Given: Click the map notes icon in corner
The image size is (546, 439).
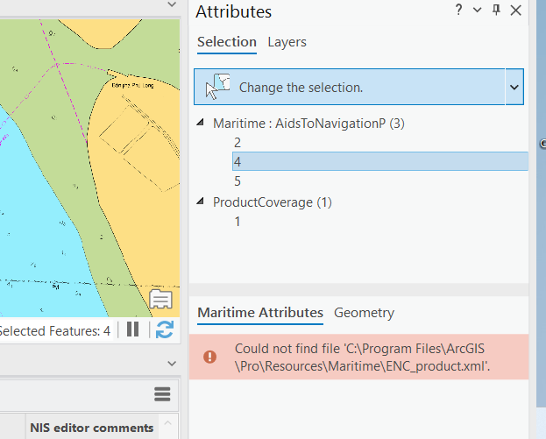Looking at the screenshot, I should [x=160, y=300].
